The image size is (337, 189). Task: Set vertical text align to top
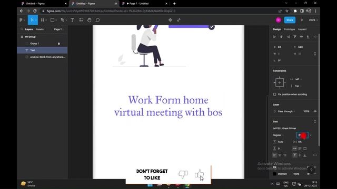295,155
